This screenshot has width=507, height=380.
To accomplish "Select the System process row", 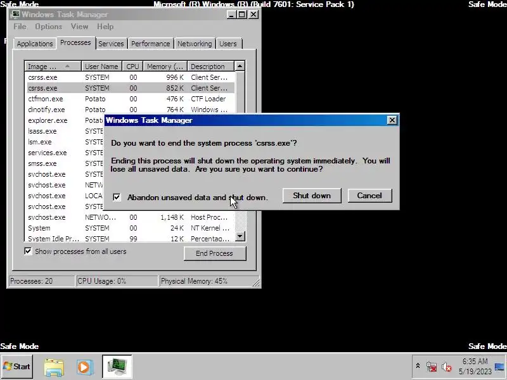I will click(129, 228).
